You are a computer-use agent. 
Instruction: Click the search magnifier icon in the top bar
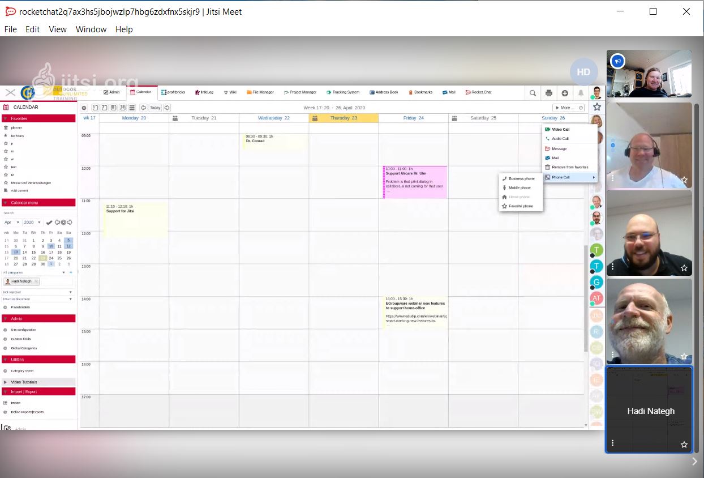(x=533, y=93)
